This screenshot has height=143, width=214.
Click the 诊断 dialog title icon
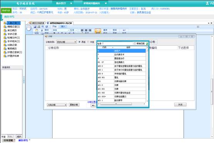tap(46, 36)
